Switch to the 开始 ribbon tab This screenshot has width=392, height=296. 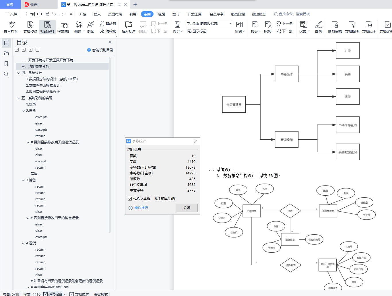pos(83,14)
